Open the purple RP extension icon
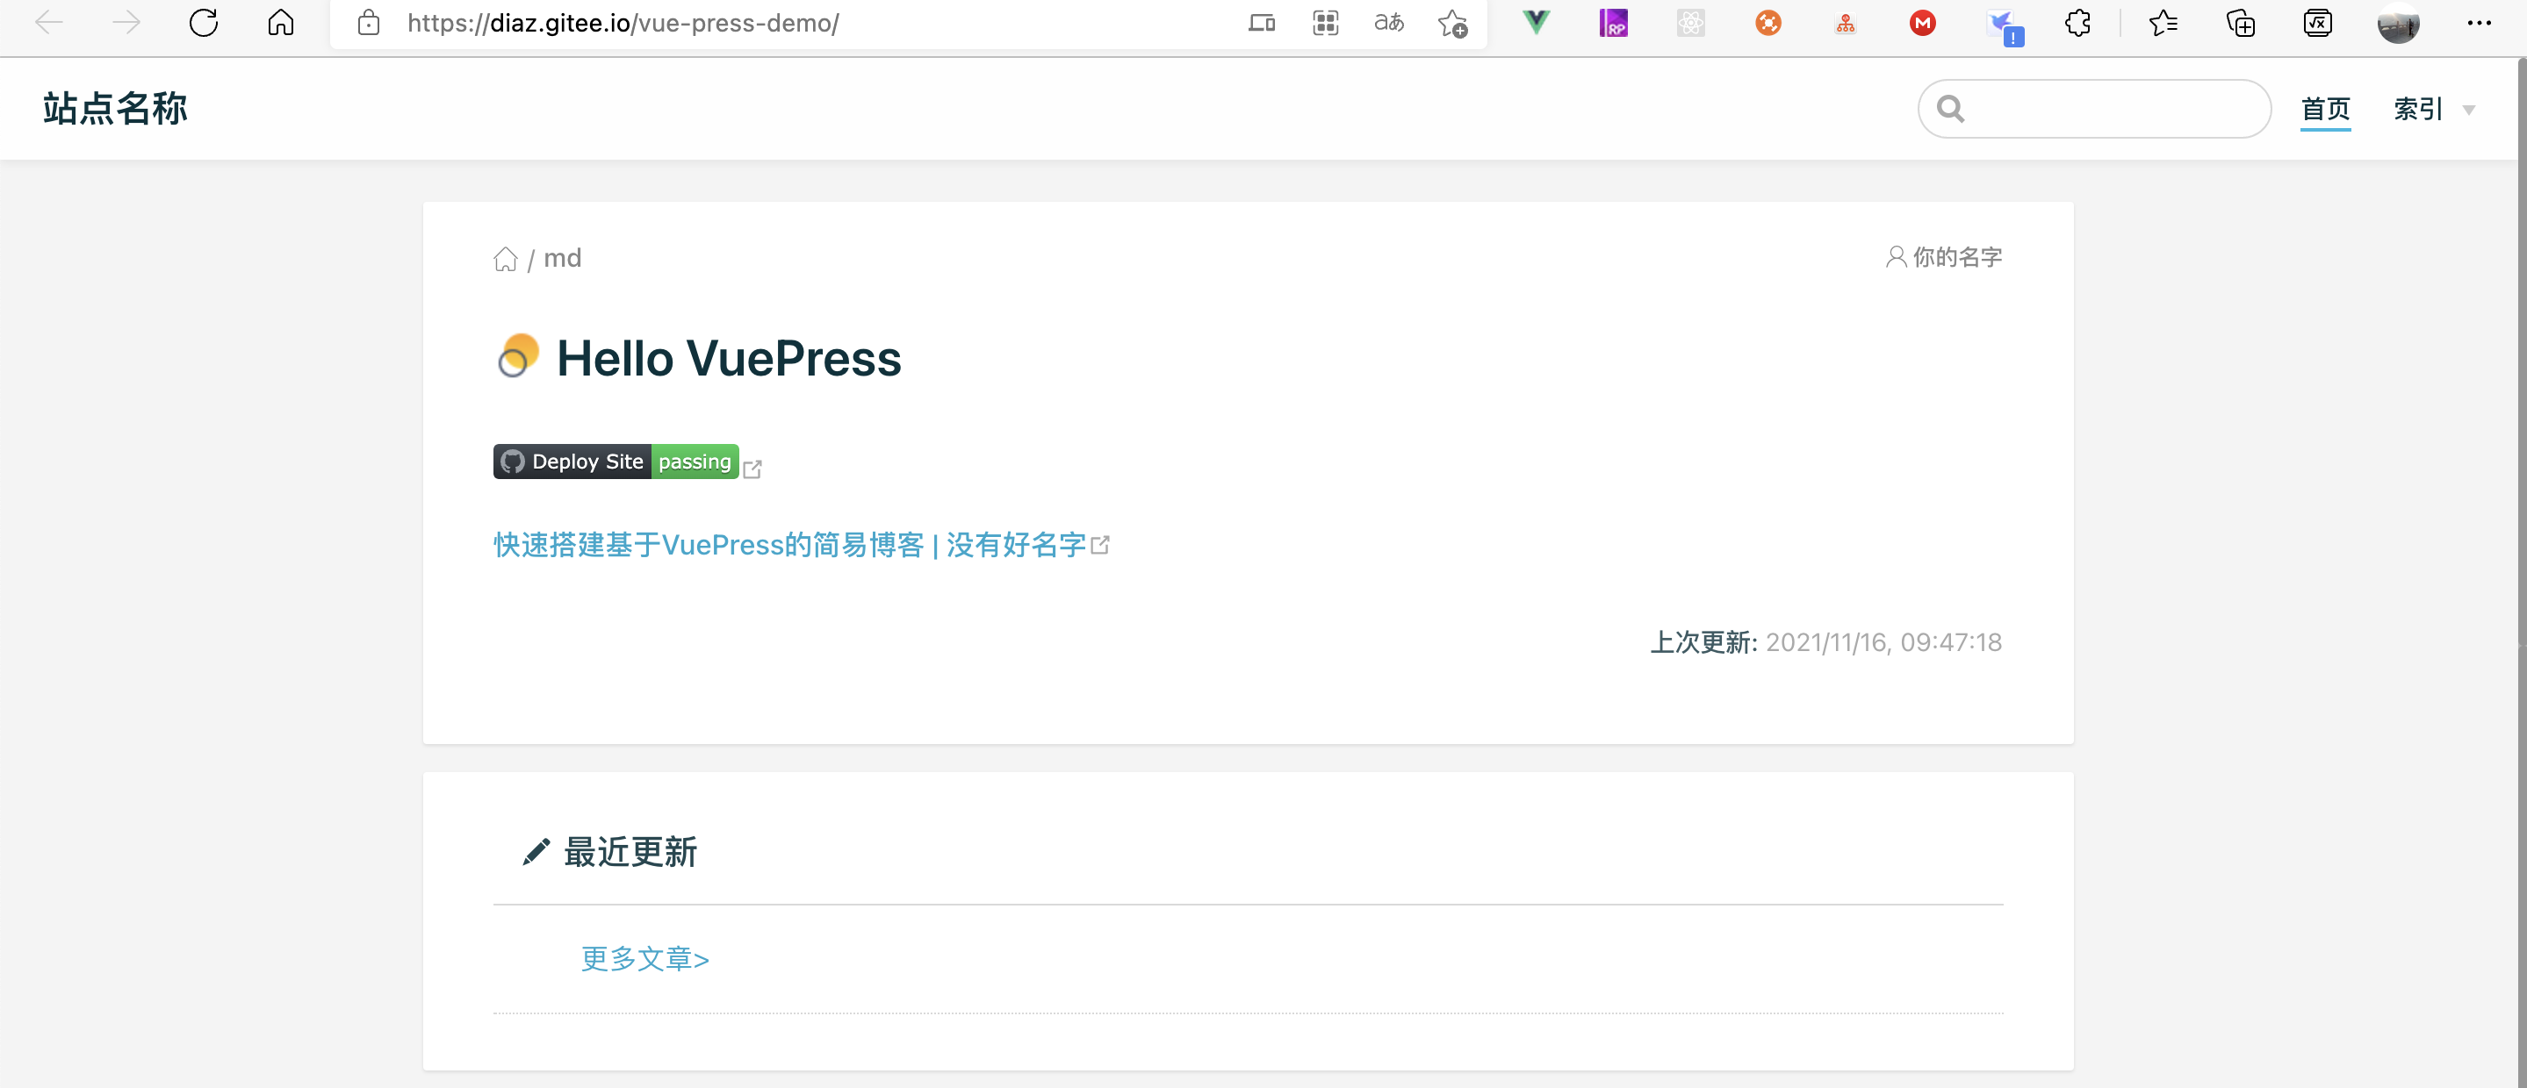The image size is (2527, 1088). coord(1614,23)
